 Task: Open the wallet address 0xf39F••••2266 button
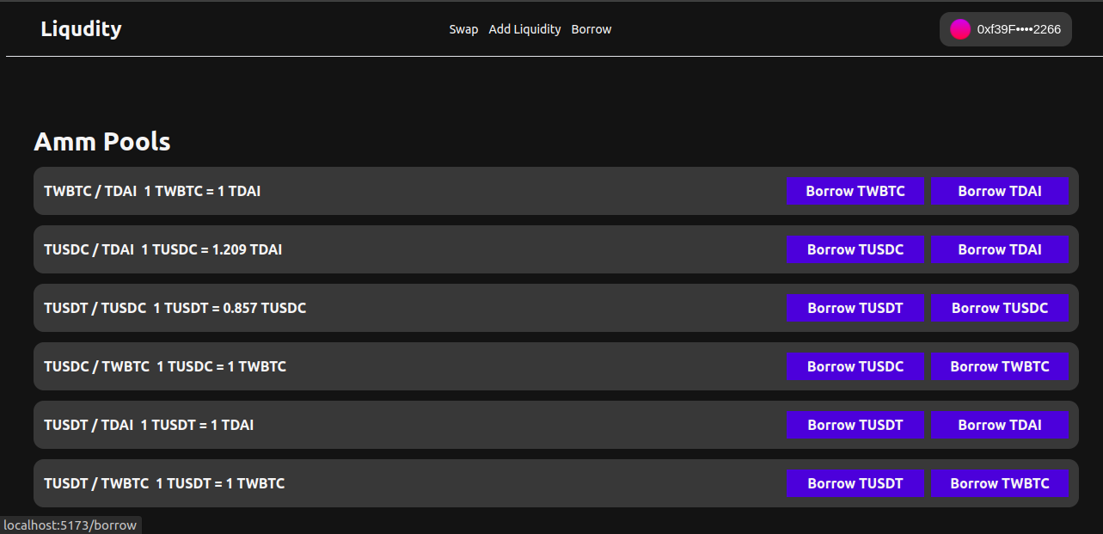pos(1018,29)
